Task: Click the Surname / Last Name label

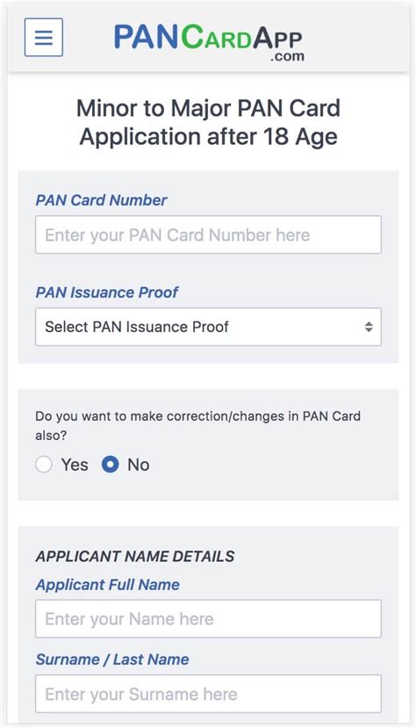Action: coord(112,660)
